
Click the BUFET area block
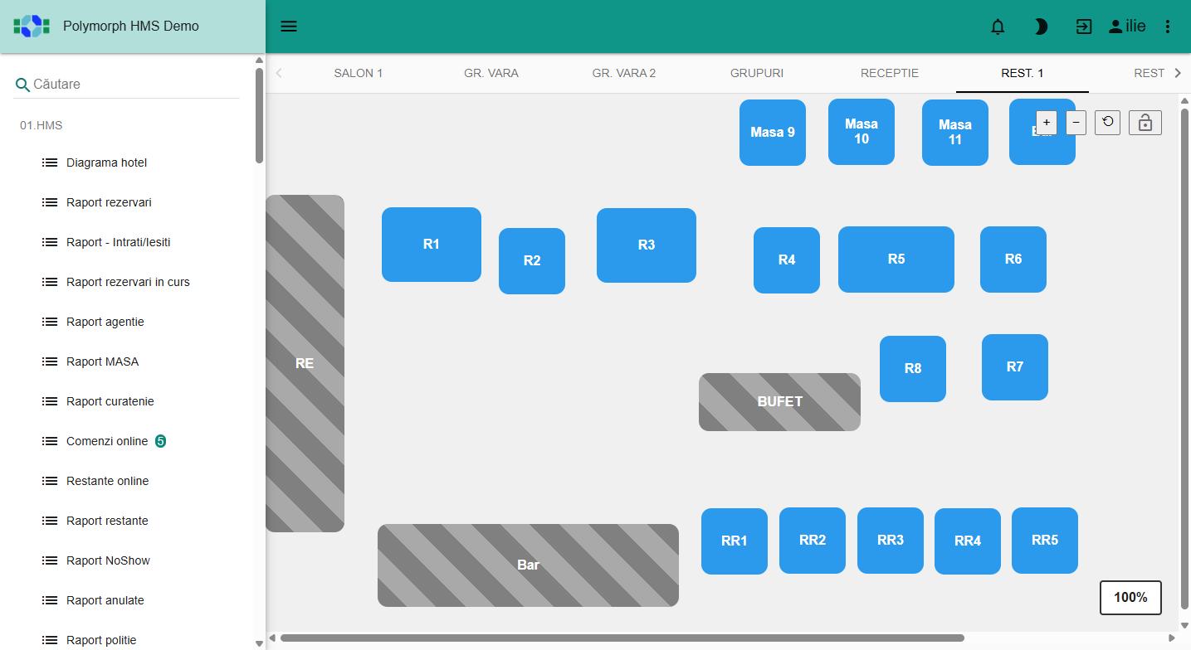pos(779,402)
